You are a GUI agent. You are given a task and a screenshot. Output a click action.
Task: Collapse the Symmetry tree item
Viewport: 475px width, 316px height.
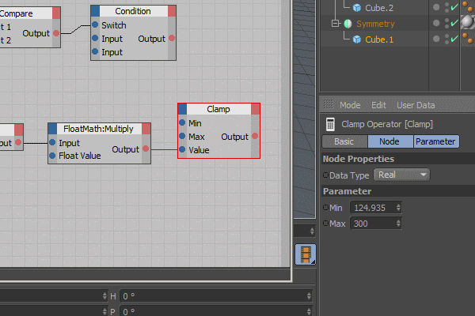pyautogui.click(x=335, y=23)
